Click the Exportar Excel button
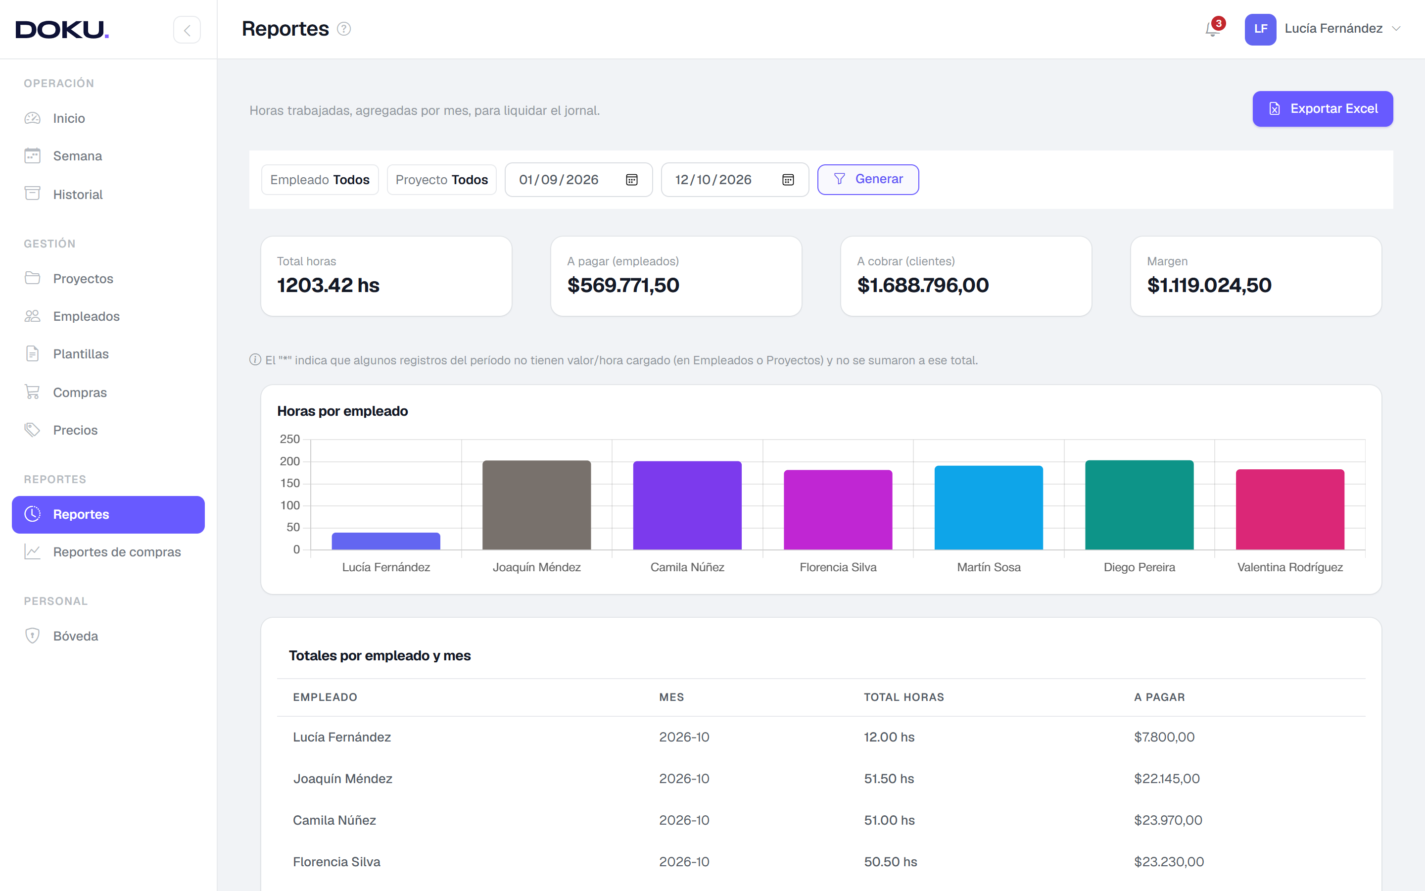The width and height of the screenshot is (1425, 891). (1323, 109)
